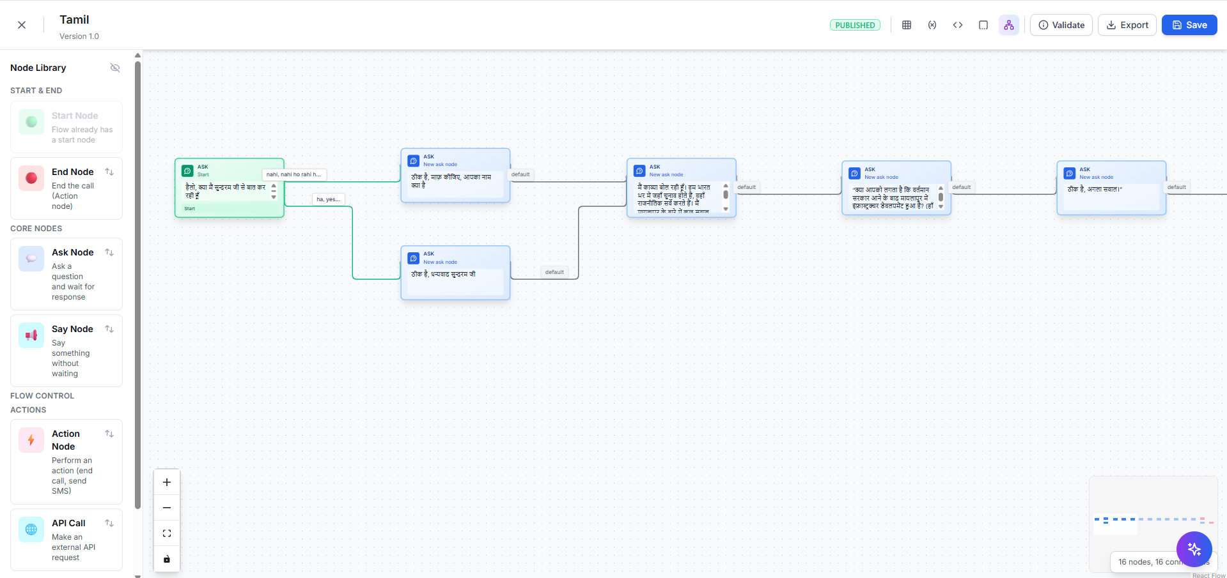1227x578 pixels.
Task: Click the Action Node lightning icon
Action: click(x=31, y=440)
